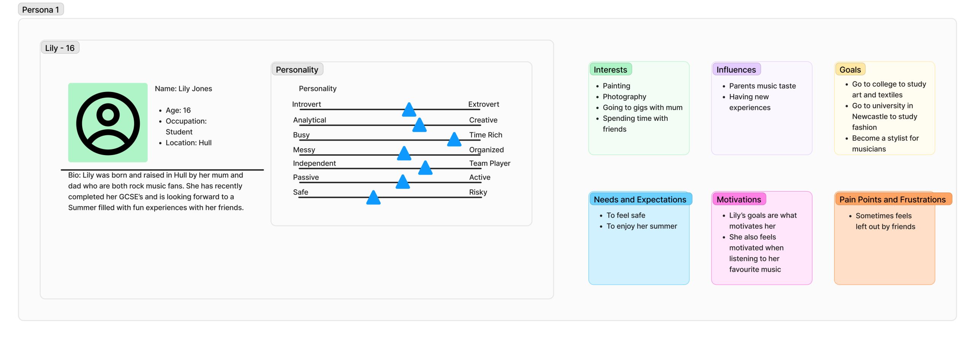Select the Pain Points and Frustrations heading
Viewport: 975px width, 339px height.
(x=892, y=200)
